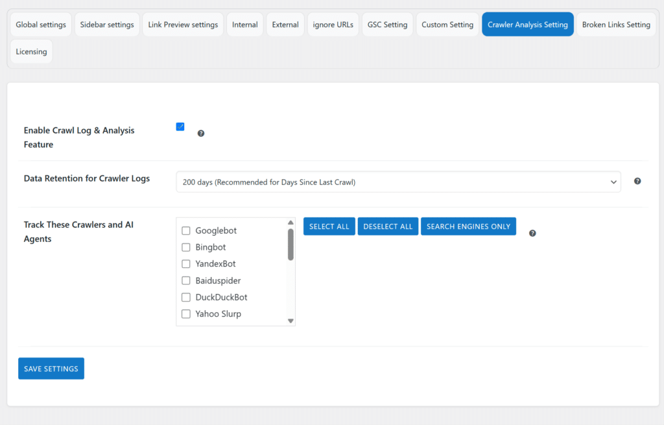
Task: Open help beside the crawler selection buttons
Action: click(x=532, y=233)
